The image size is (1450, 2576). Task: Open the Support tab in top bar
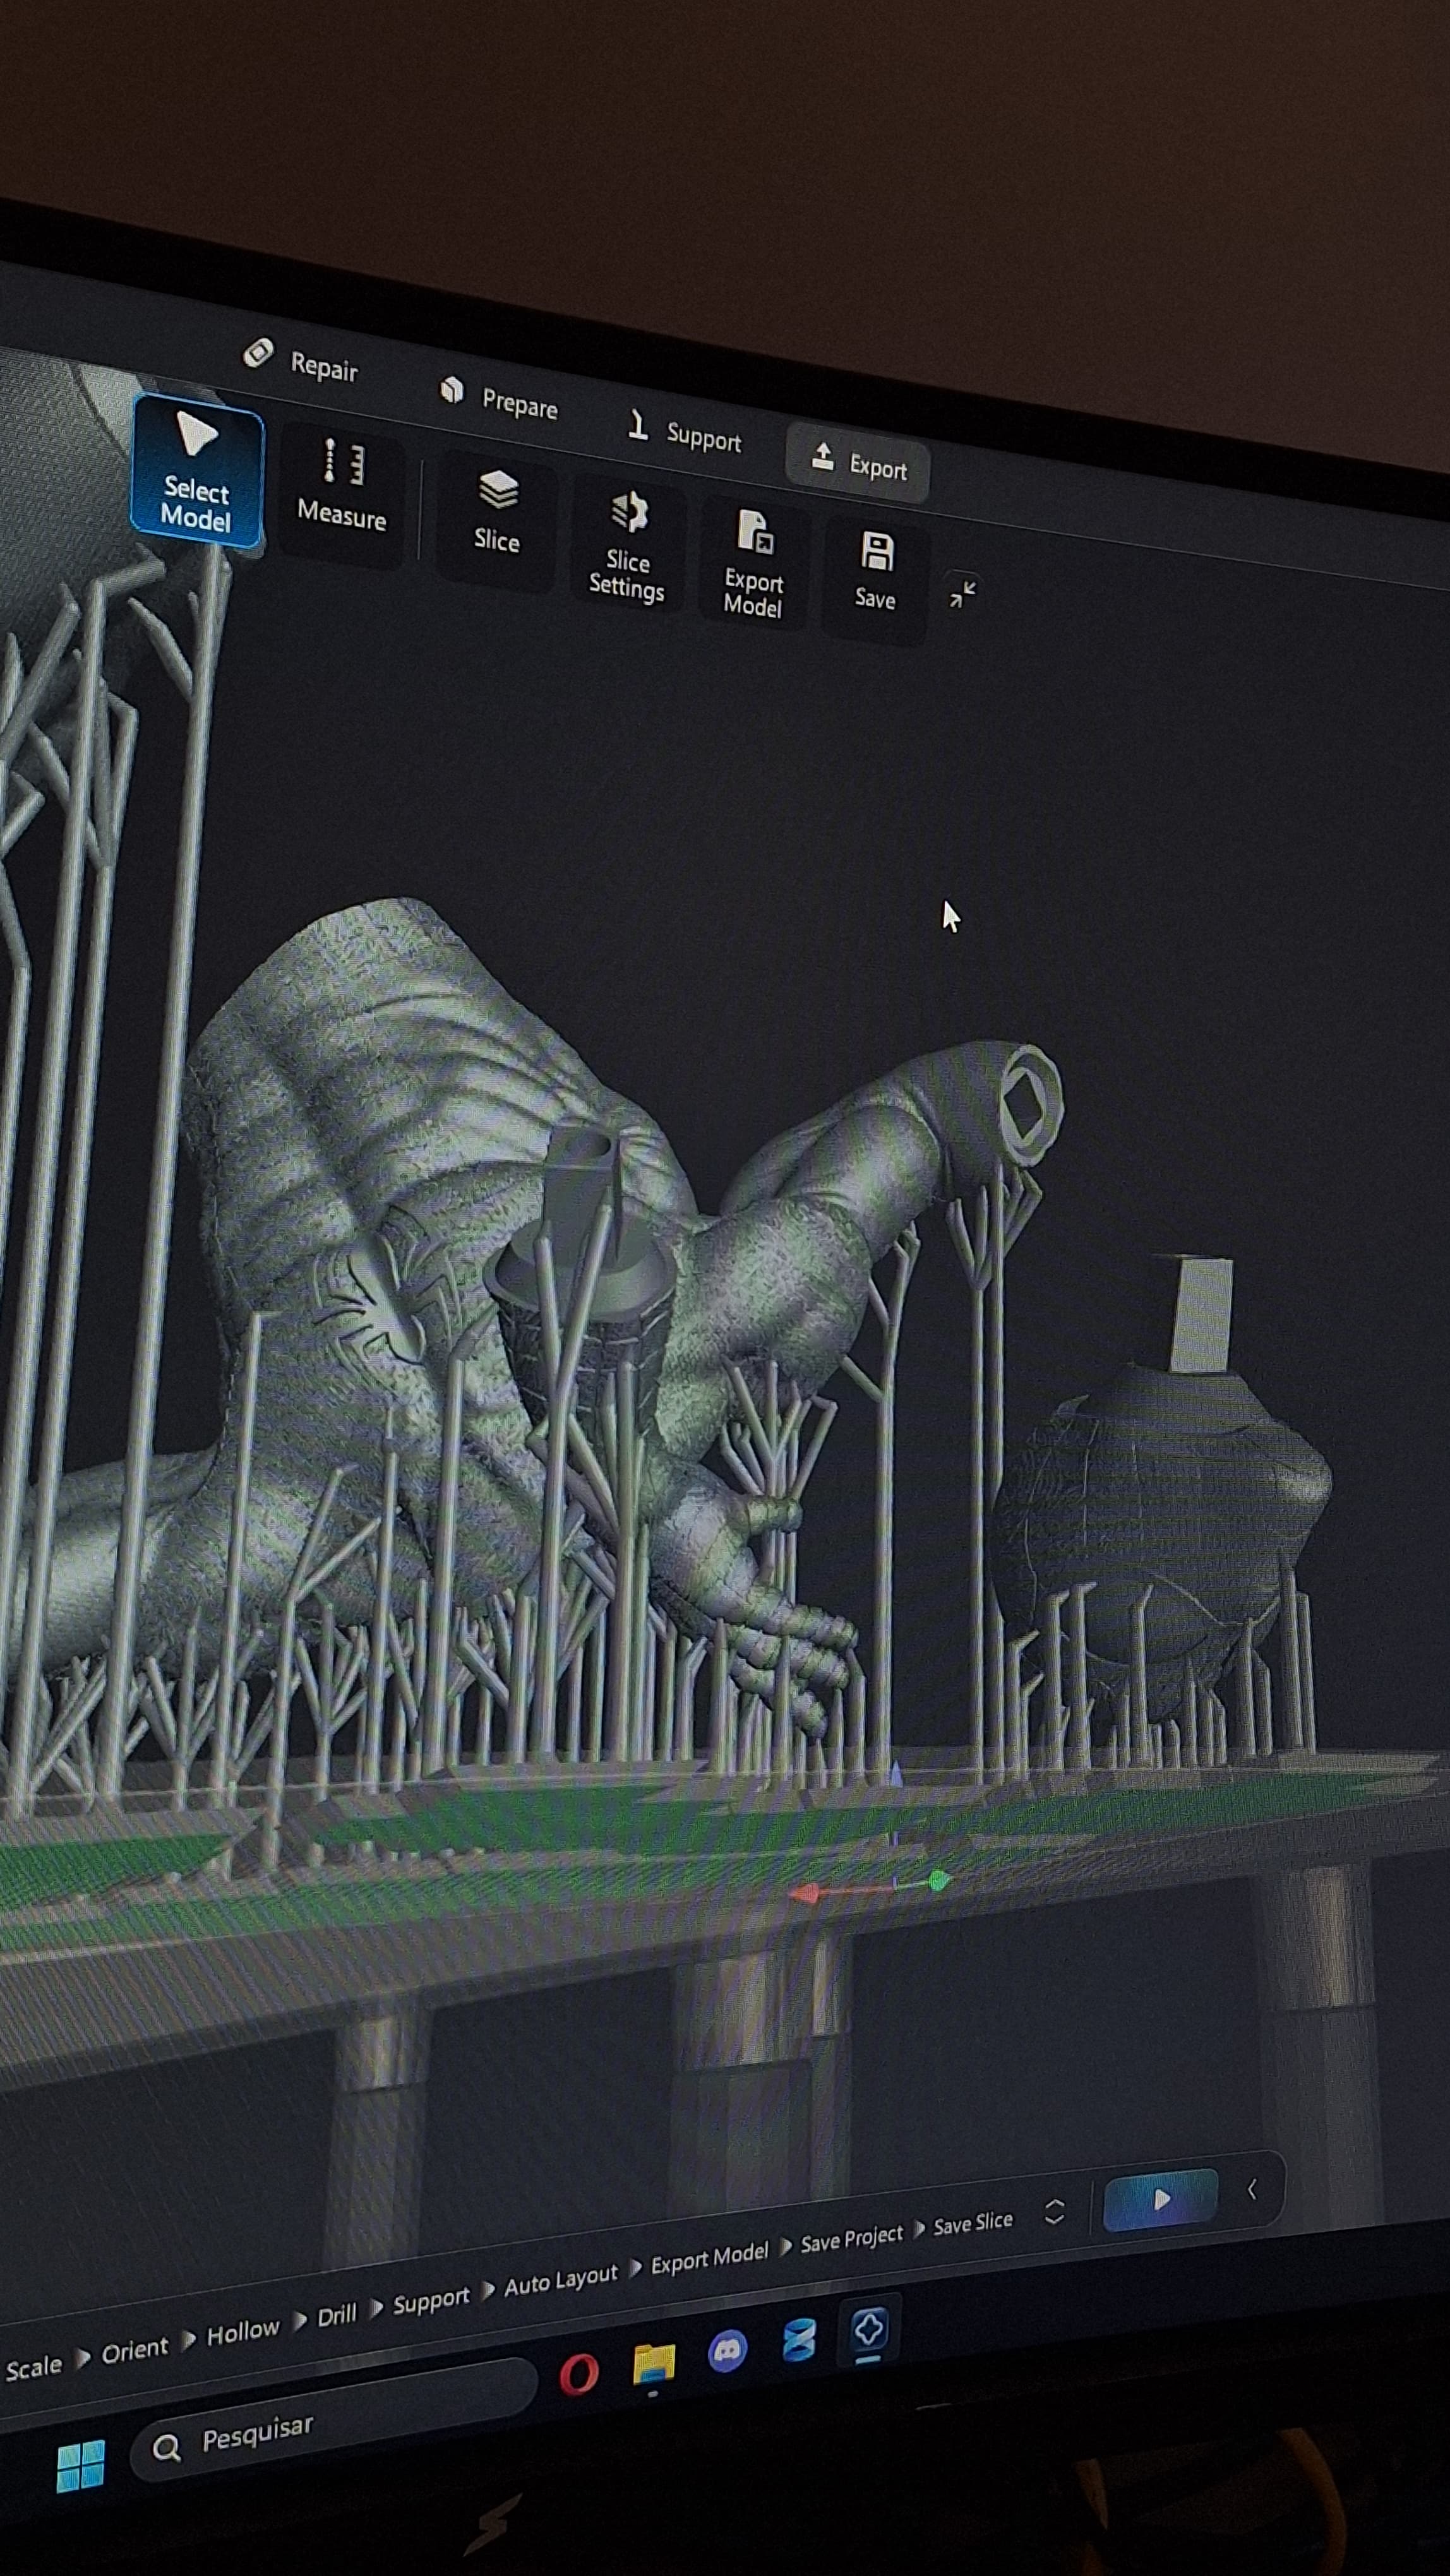(686, 434)
